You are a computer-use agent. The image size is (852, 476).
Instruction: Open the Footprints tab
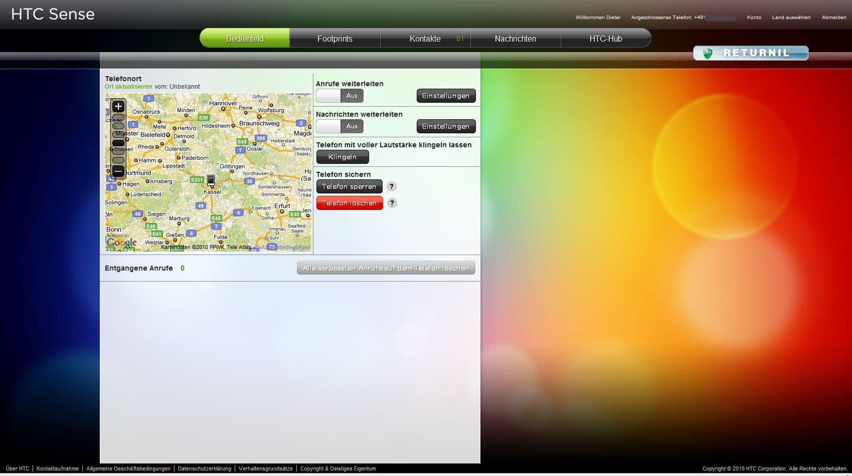[x=335, y=39]
